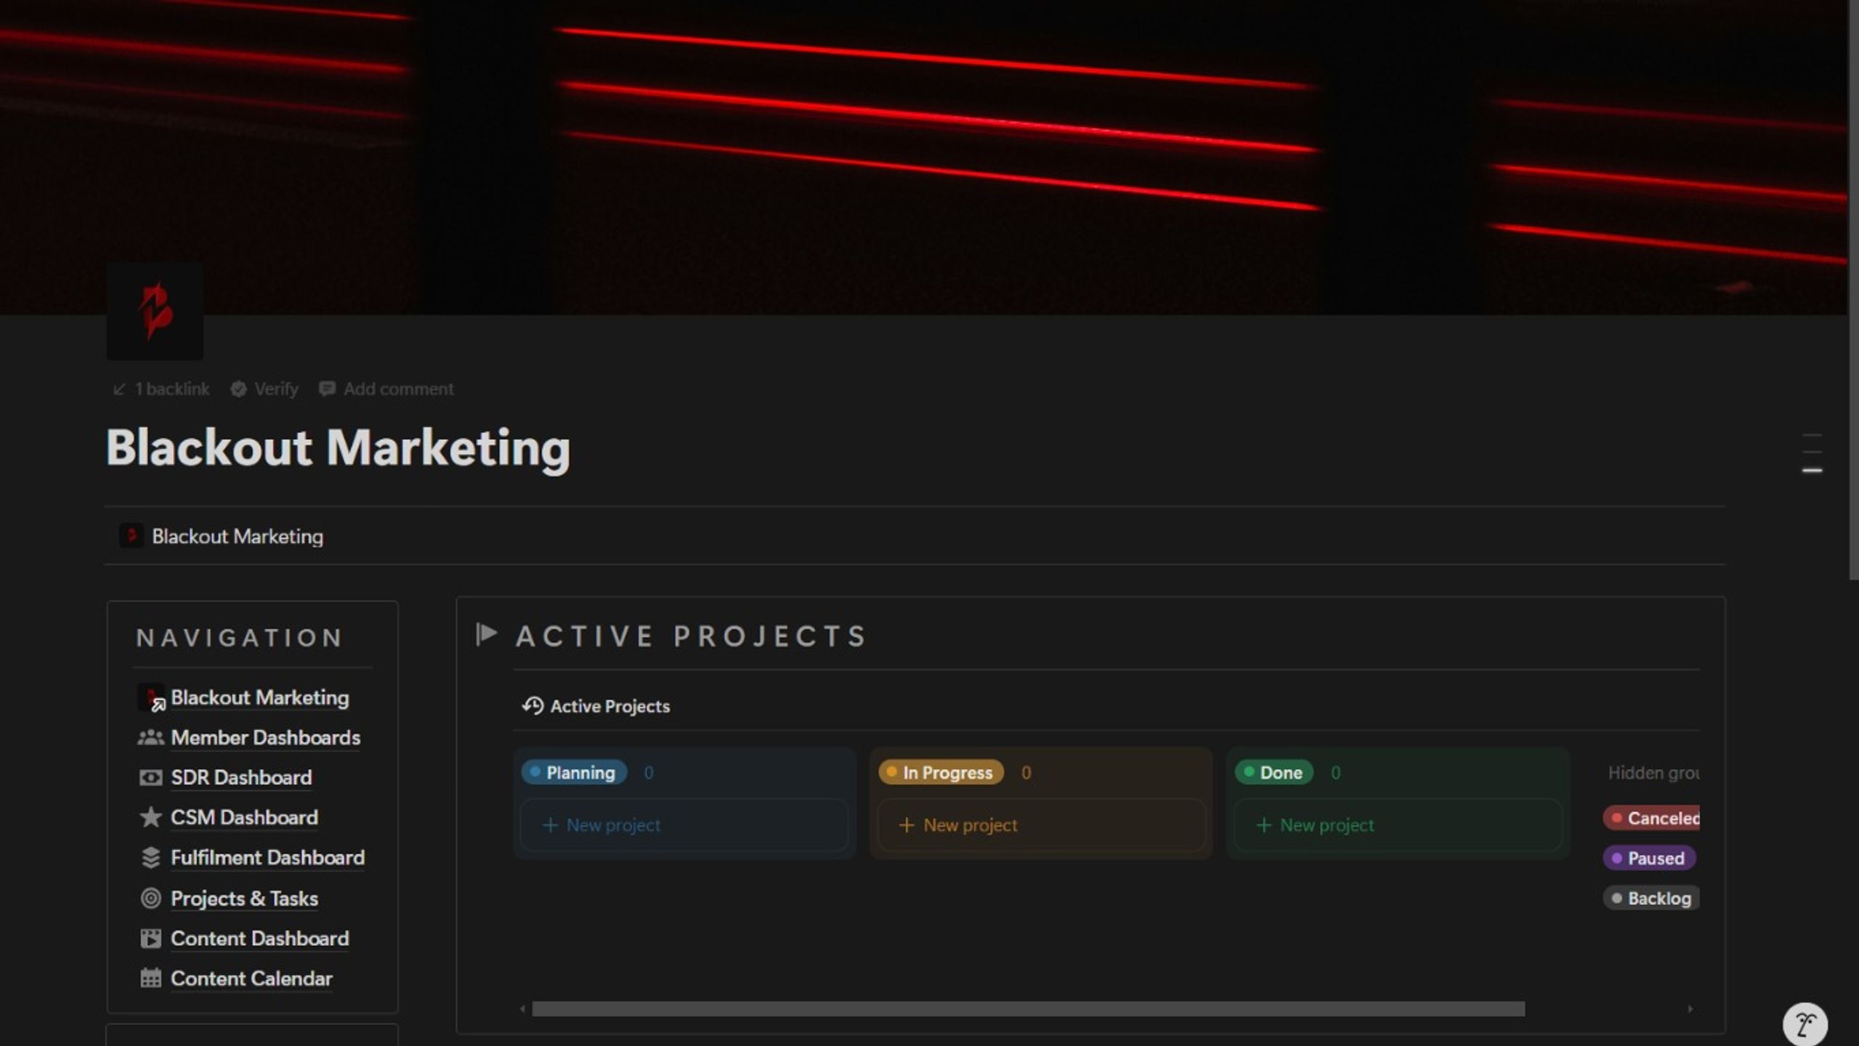Open the 1 backlink indicator
This screenshot has height=1046, width=1859.
161,389
